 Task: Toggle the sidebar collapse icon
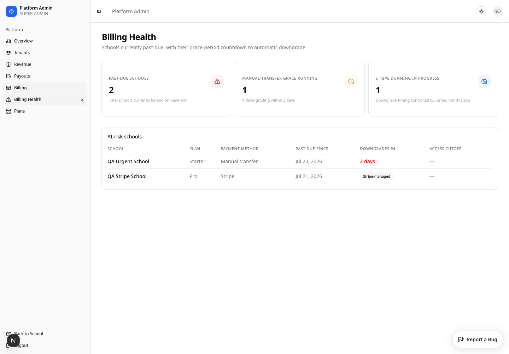pyautogui.click(x=99, y=11)
